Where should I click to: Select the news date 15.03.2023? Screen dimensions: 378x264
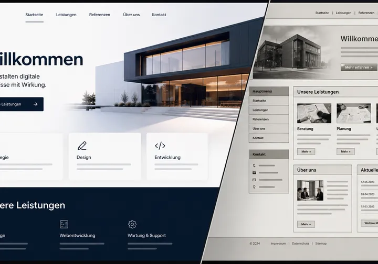click(x=367, y=206)
